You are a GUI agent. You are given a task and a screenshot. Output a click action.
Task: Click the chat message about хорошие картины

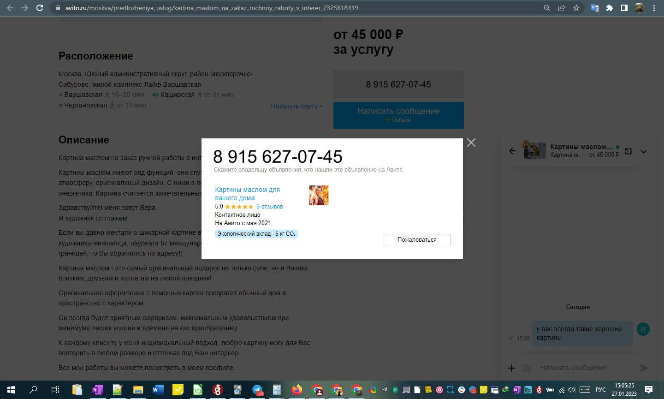point(582,333)
